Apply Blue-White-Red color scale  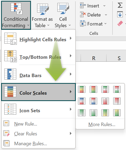82,101
